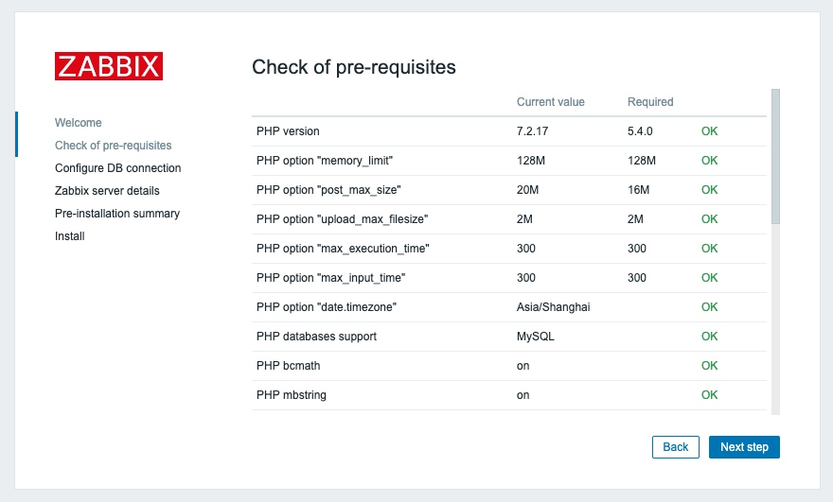Image resolution: width=833 pixels, height=502 pixels.
Task: Click the ZABBIX logo
Action: coord(109,66)
